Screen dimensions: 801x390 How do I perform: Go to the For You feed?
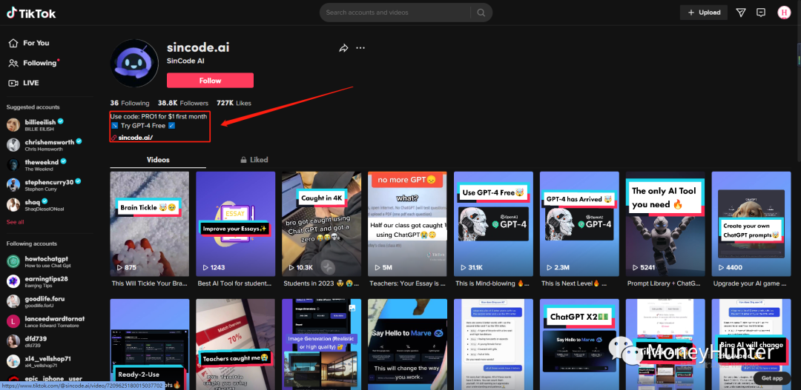tap(30, 44)
